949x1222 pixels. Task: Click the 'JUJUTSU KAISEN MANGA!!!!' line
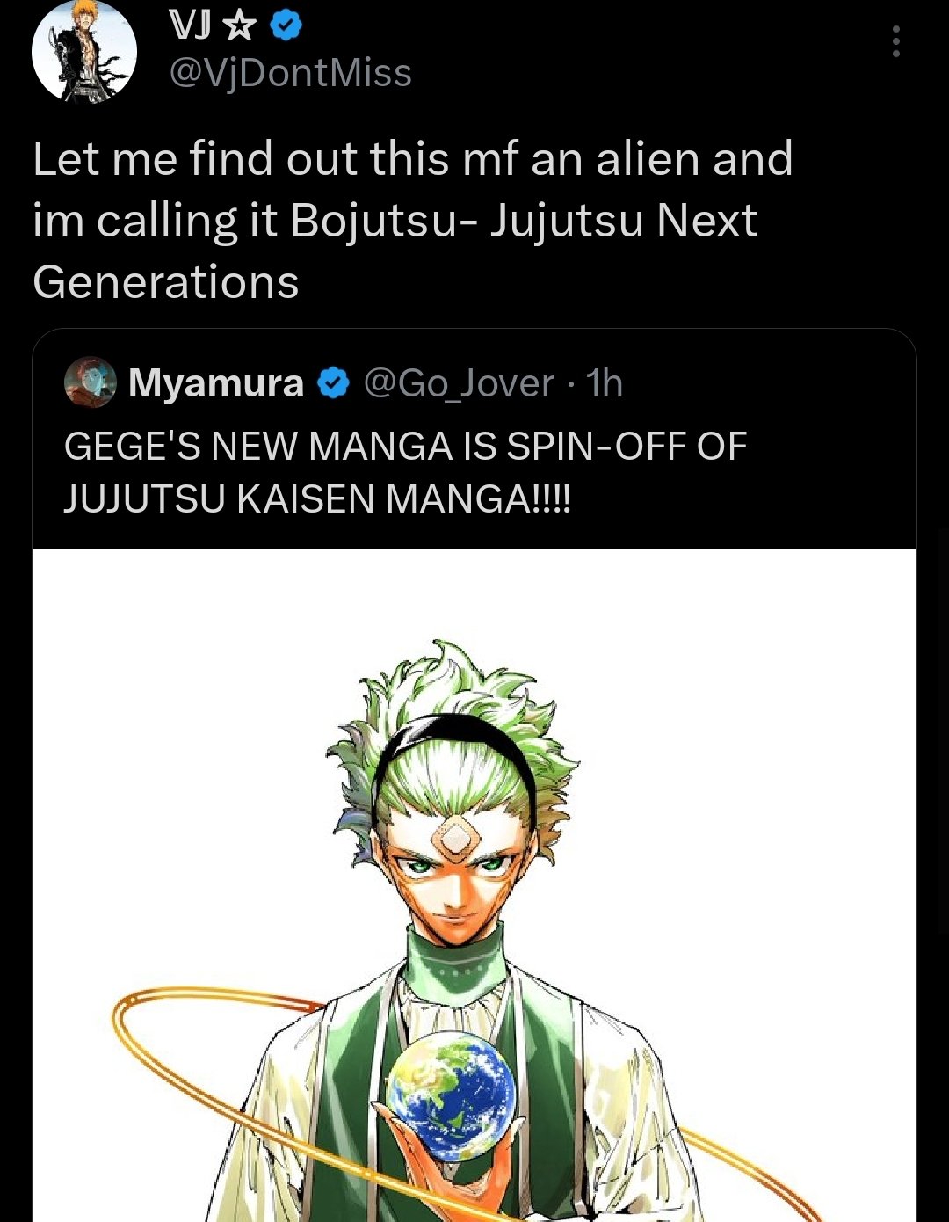[x=316, y=499]
